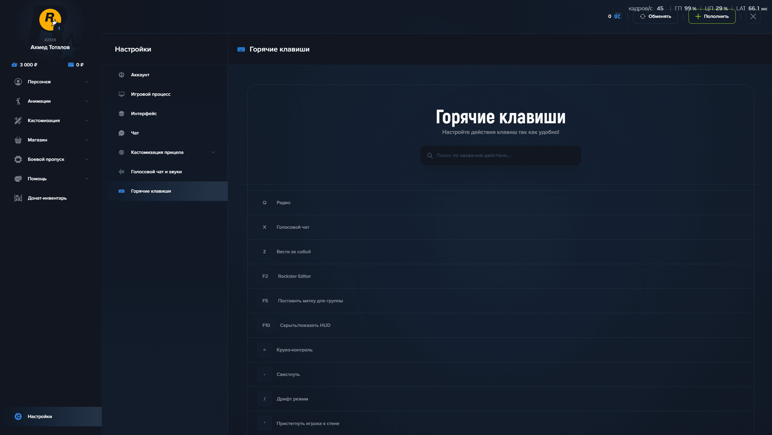Viewport: 772px width, 435px height.
Task: Click the Пополнить button
Action: [x=712, y=16]
